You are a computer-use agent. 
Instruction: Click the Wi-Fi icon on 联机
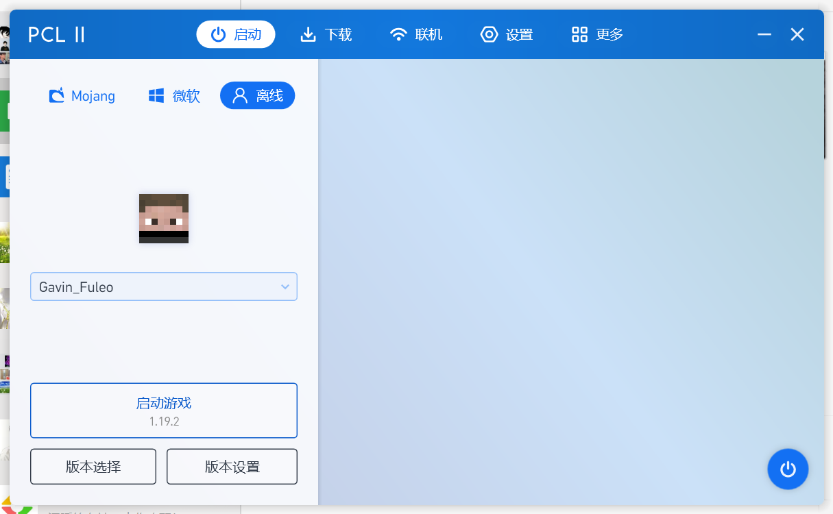[x=398, y=34]
